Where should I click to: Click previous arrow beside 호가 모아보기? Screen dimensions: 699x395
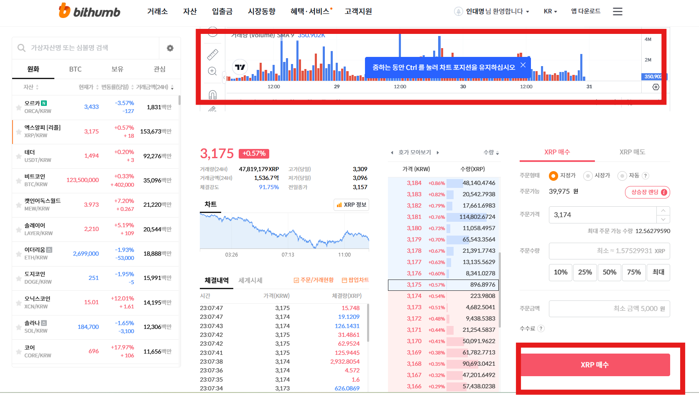click(x=392, y=152)
